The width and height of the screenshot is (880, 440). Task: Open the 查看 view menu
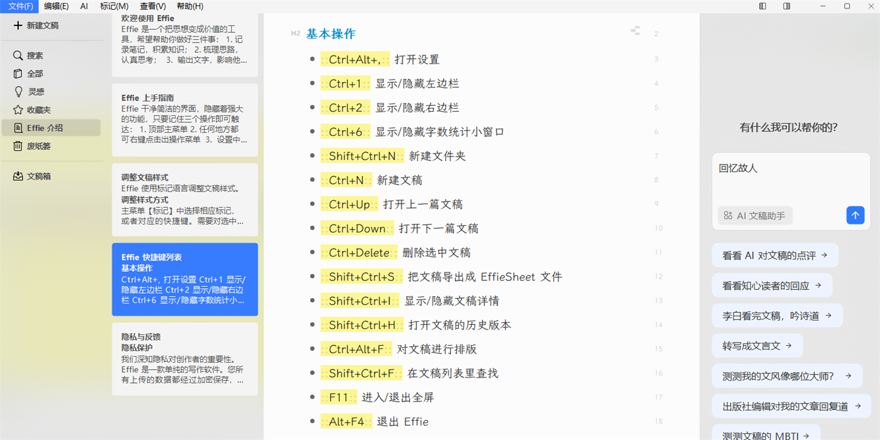tap(152, 5)
